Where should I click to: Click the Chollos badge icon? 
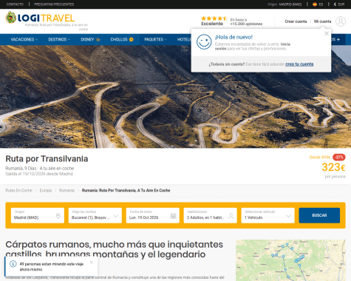(131, 39)
